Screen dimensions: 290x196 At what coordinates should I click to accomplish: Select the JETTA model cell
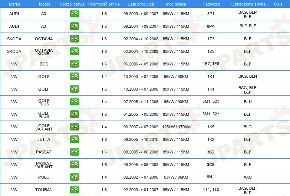pos(44,139)
